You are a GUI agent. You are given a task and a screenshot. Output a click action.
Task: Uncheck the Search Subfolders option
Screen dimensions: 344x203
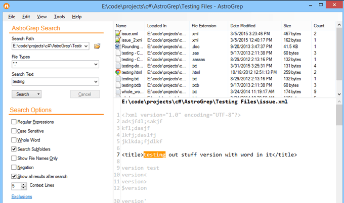14,149
